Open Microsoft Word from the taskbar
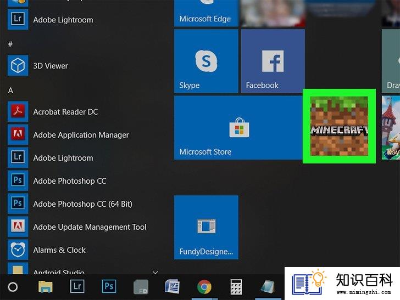400x300 pixels. (x=173, y=286)
